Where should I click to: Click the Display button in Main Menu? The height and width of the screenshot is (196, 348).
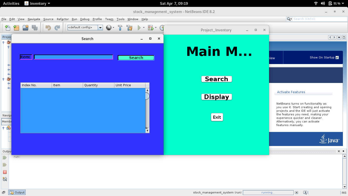pyautogui.click(x=217, y=97)
